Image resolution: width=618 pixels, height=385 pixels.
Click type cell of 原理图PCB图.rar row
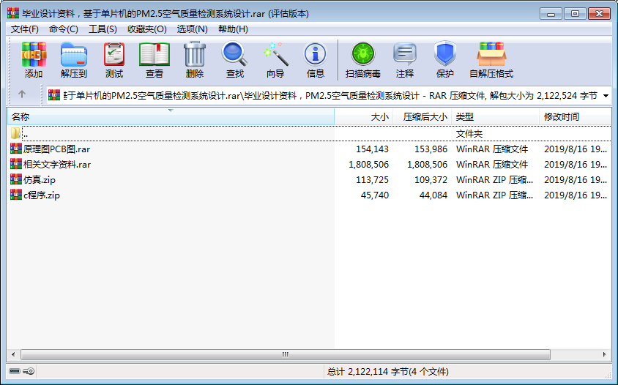click(x=492, y=149)
